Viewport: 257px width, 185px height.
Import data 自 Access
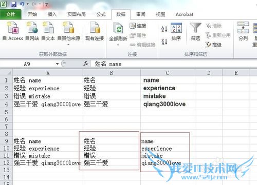[x=13, y=31]
